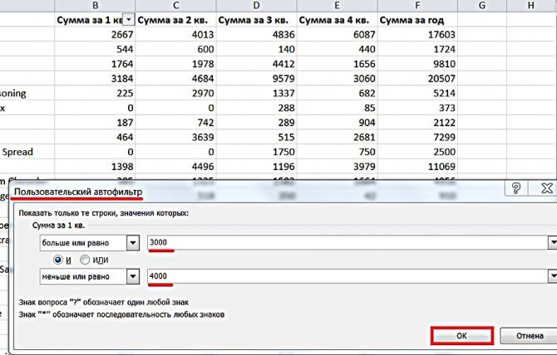Click header cell 'Сумма за 2 кв.'
Viewport: 557px width, 355px height.
tap(175, 20)
